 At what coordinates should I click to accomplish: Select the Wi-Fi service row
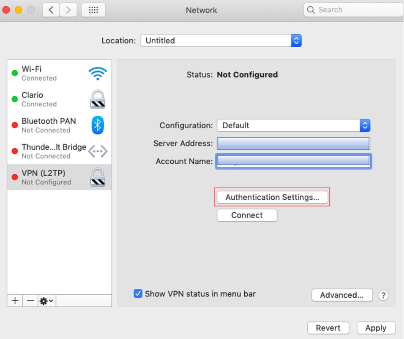click(59, 73)
